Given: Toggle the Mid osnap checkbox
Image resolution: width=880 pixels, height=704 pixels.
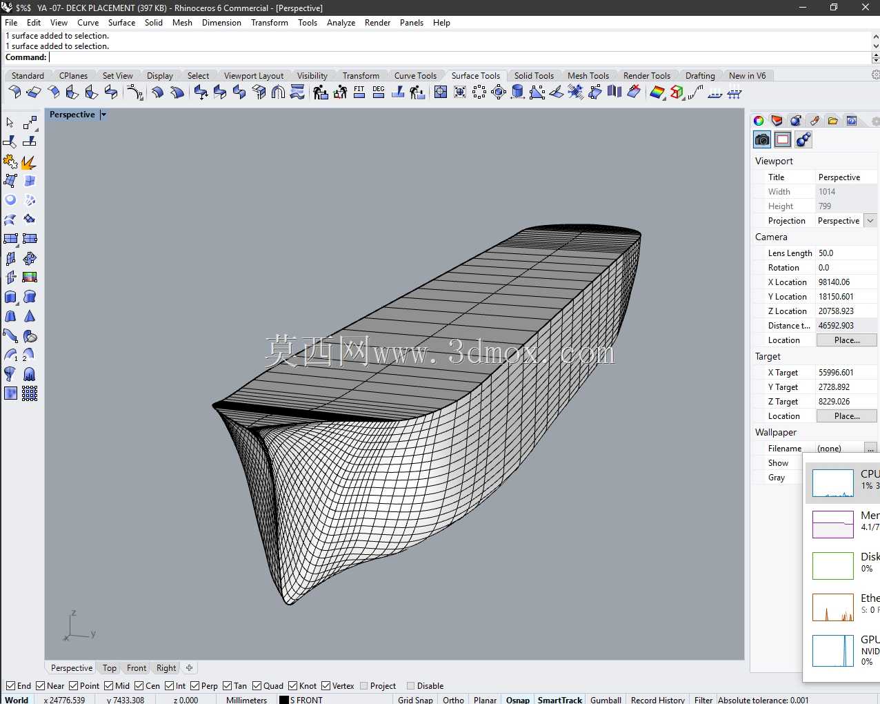Looking at the screenshot, I should [108, 685].
